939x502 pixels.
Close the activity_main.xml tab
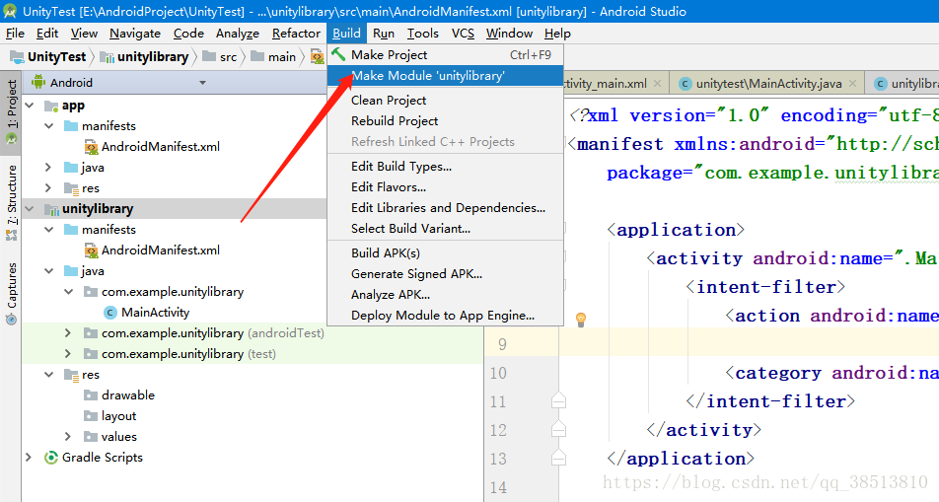tap(657, 83)
